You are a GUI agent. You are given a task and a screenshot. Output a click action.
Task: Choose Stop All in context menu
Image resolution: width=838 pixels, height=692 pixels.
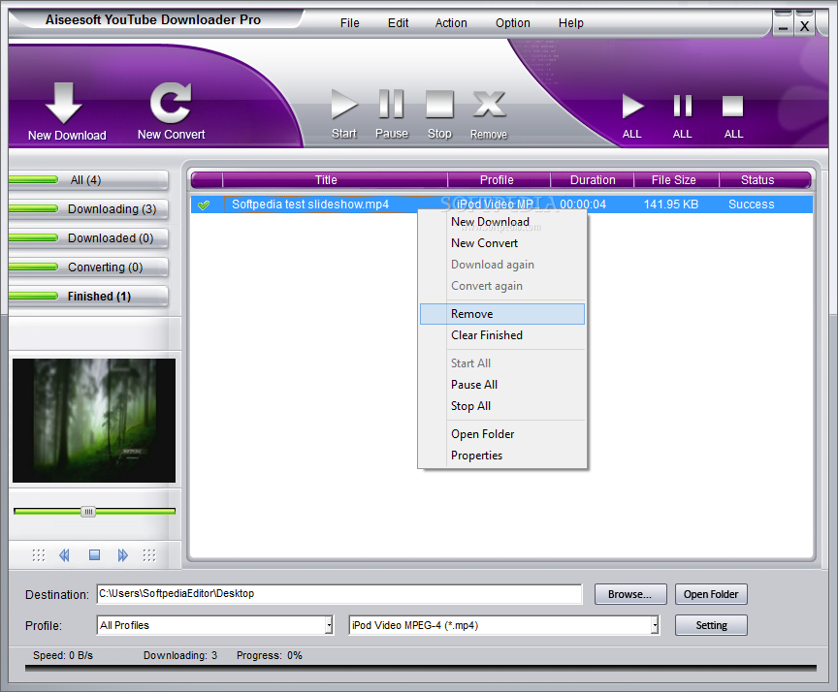502,406
